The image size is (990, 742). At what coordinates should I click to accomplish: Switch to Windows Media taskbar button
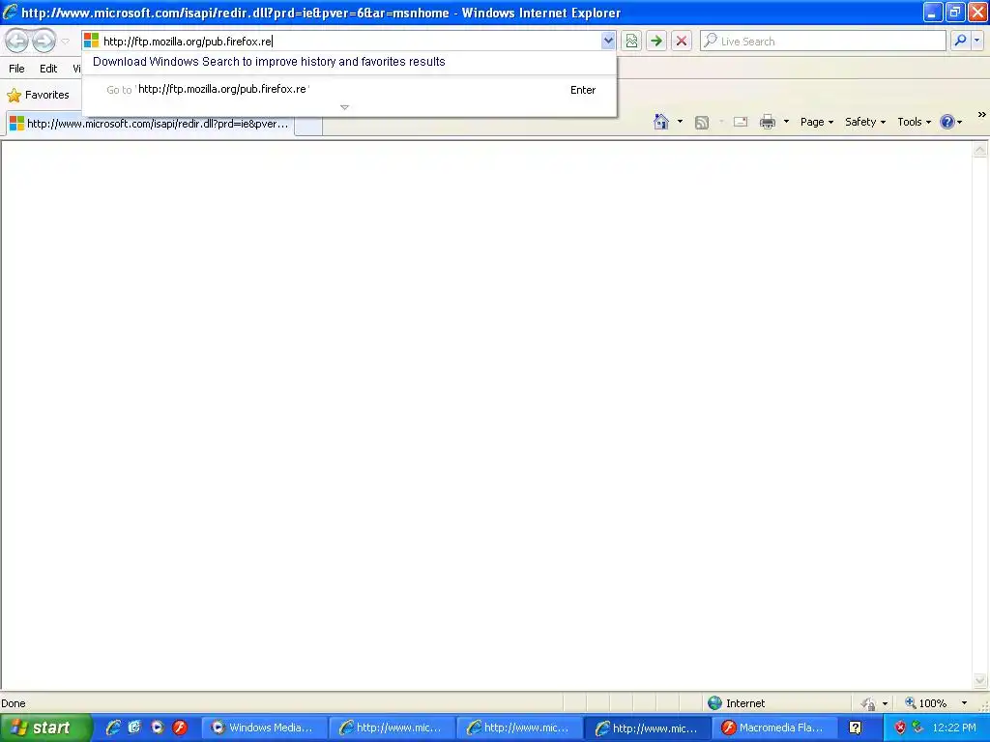tap(265, 728)
